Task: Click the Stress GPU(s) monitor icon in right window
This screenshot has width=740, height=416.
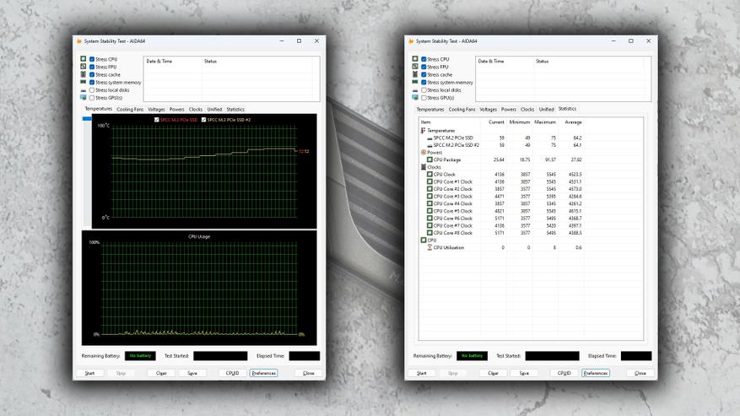Action: (415, 98)
